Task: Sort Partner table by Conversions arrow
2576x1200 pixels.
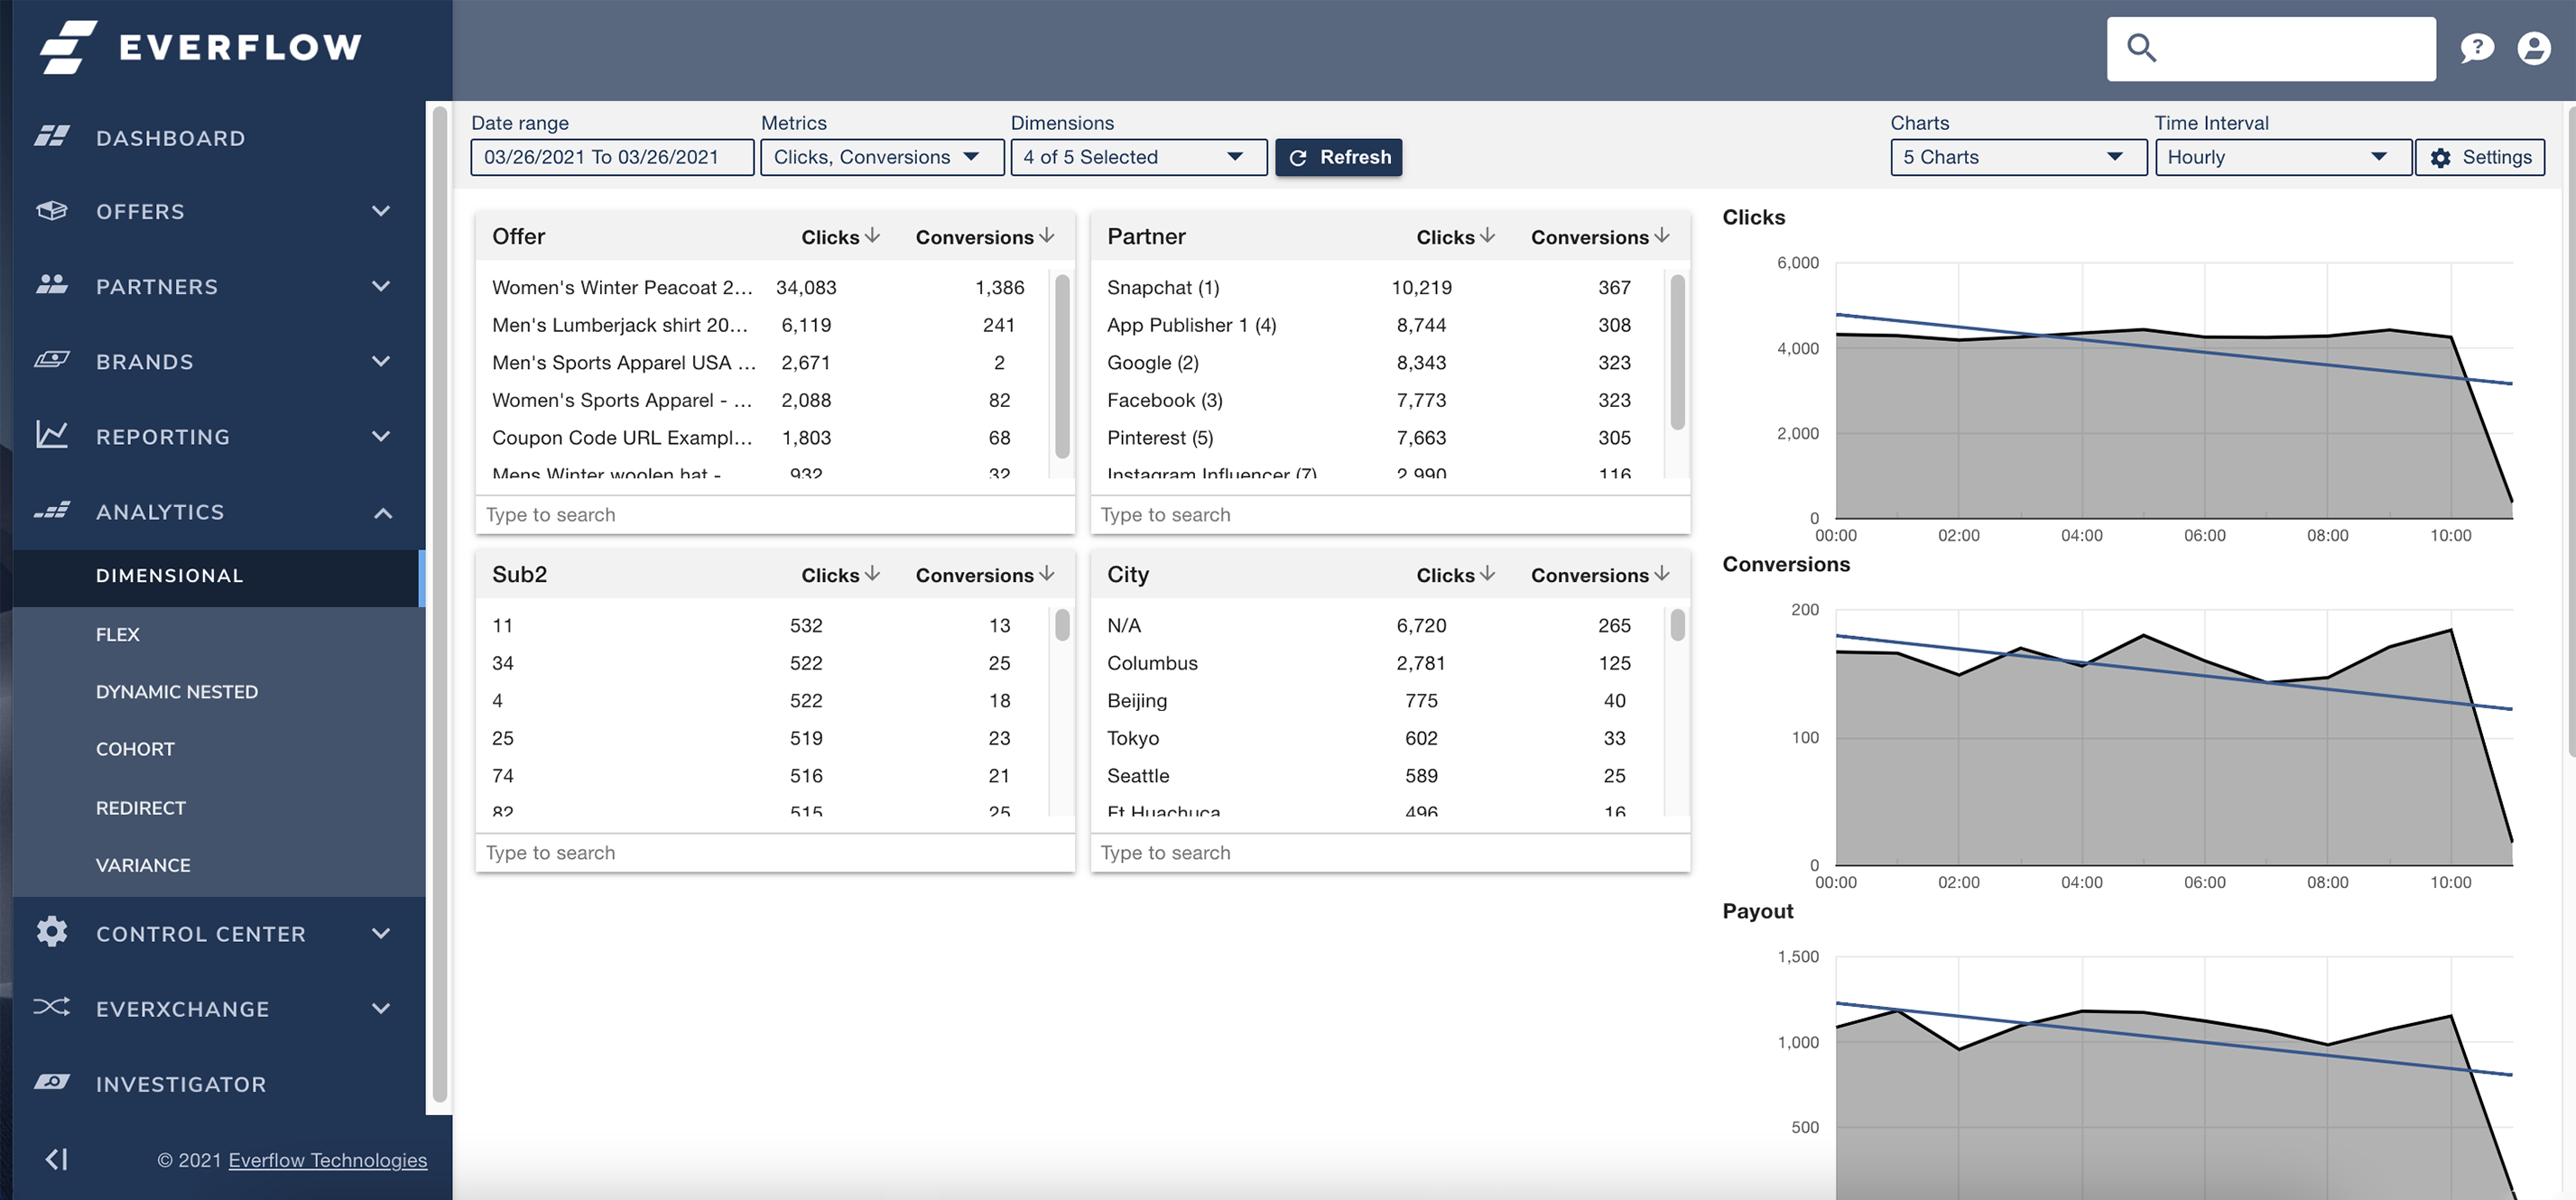Action: pos(1661,236)
